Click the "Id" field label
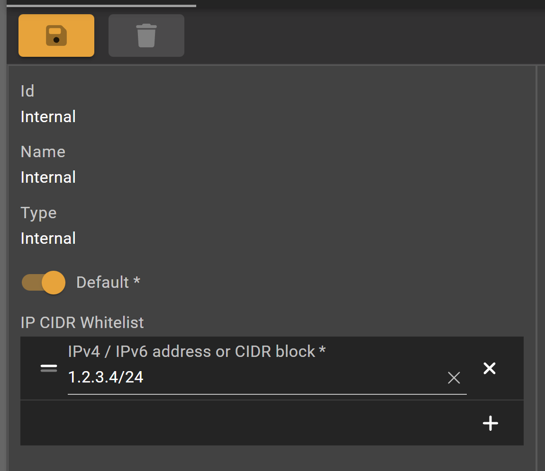This screenshot has width=545, height=471. (x=27, y=91)
